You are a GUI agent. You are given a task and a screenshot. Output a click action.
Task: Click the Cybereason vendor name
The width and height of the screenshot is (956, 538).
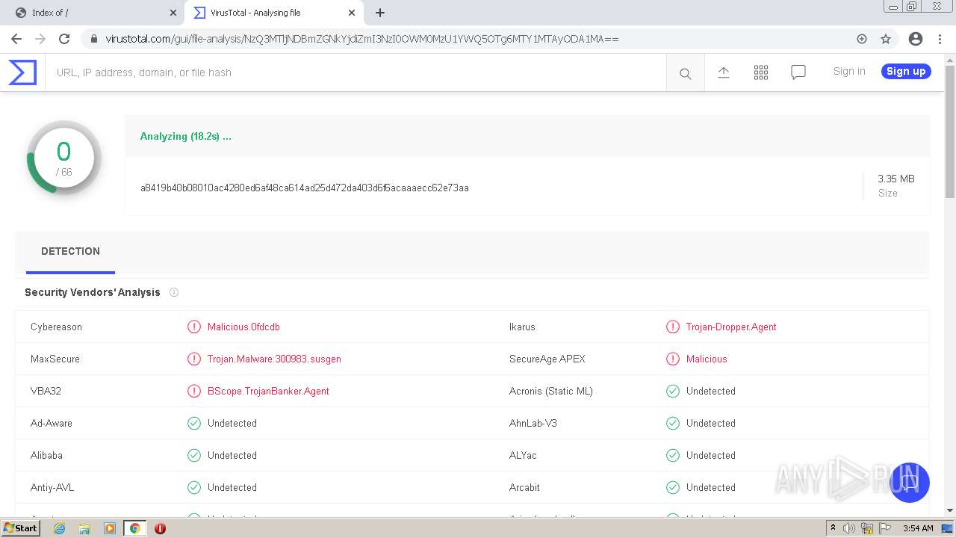point(56,327)
